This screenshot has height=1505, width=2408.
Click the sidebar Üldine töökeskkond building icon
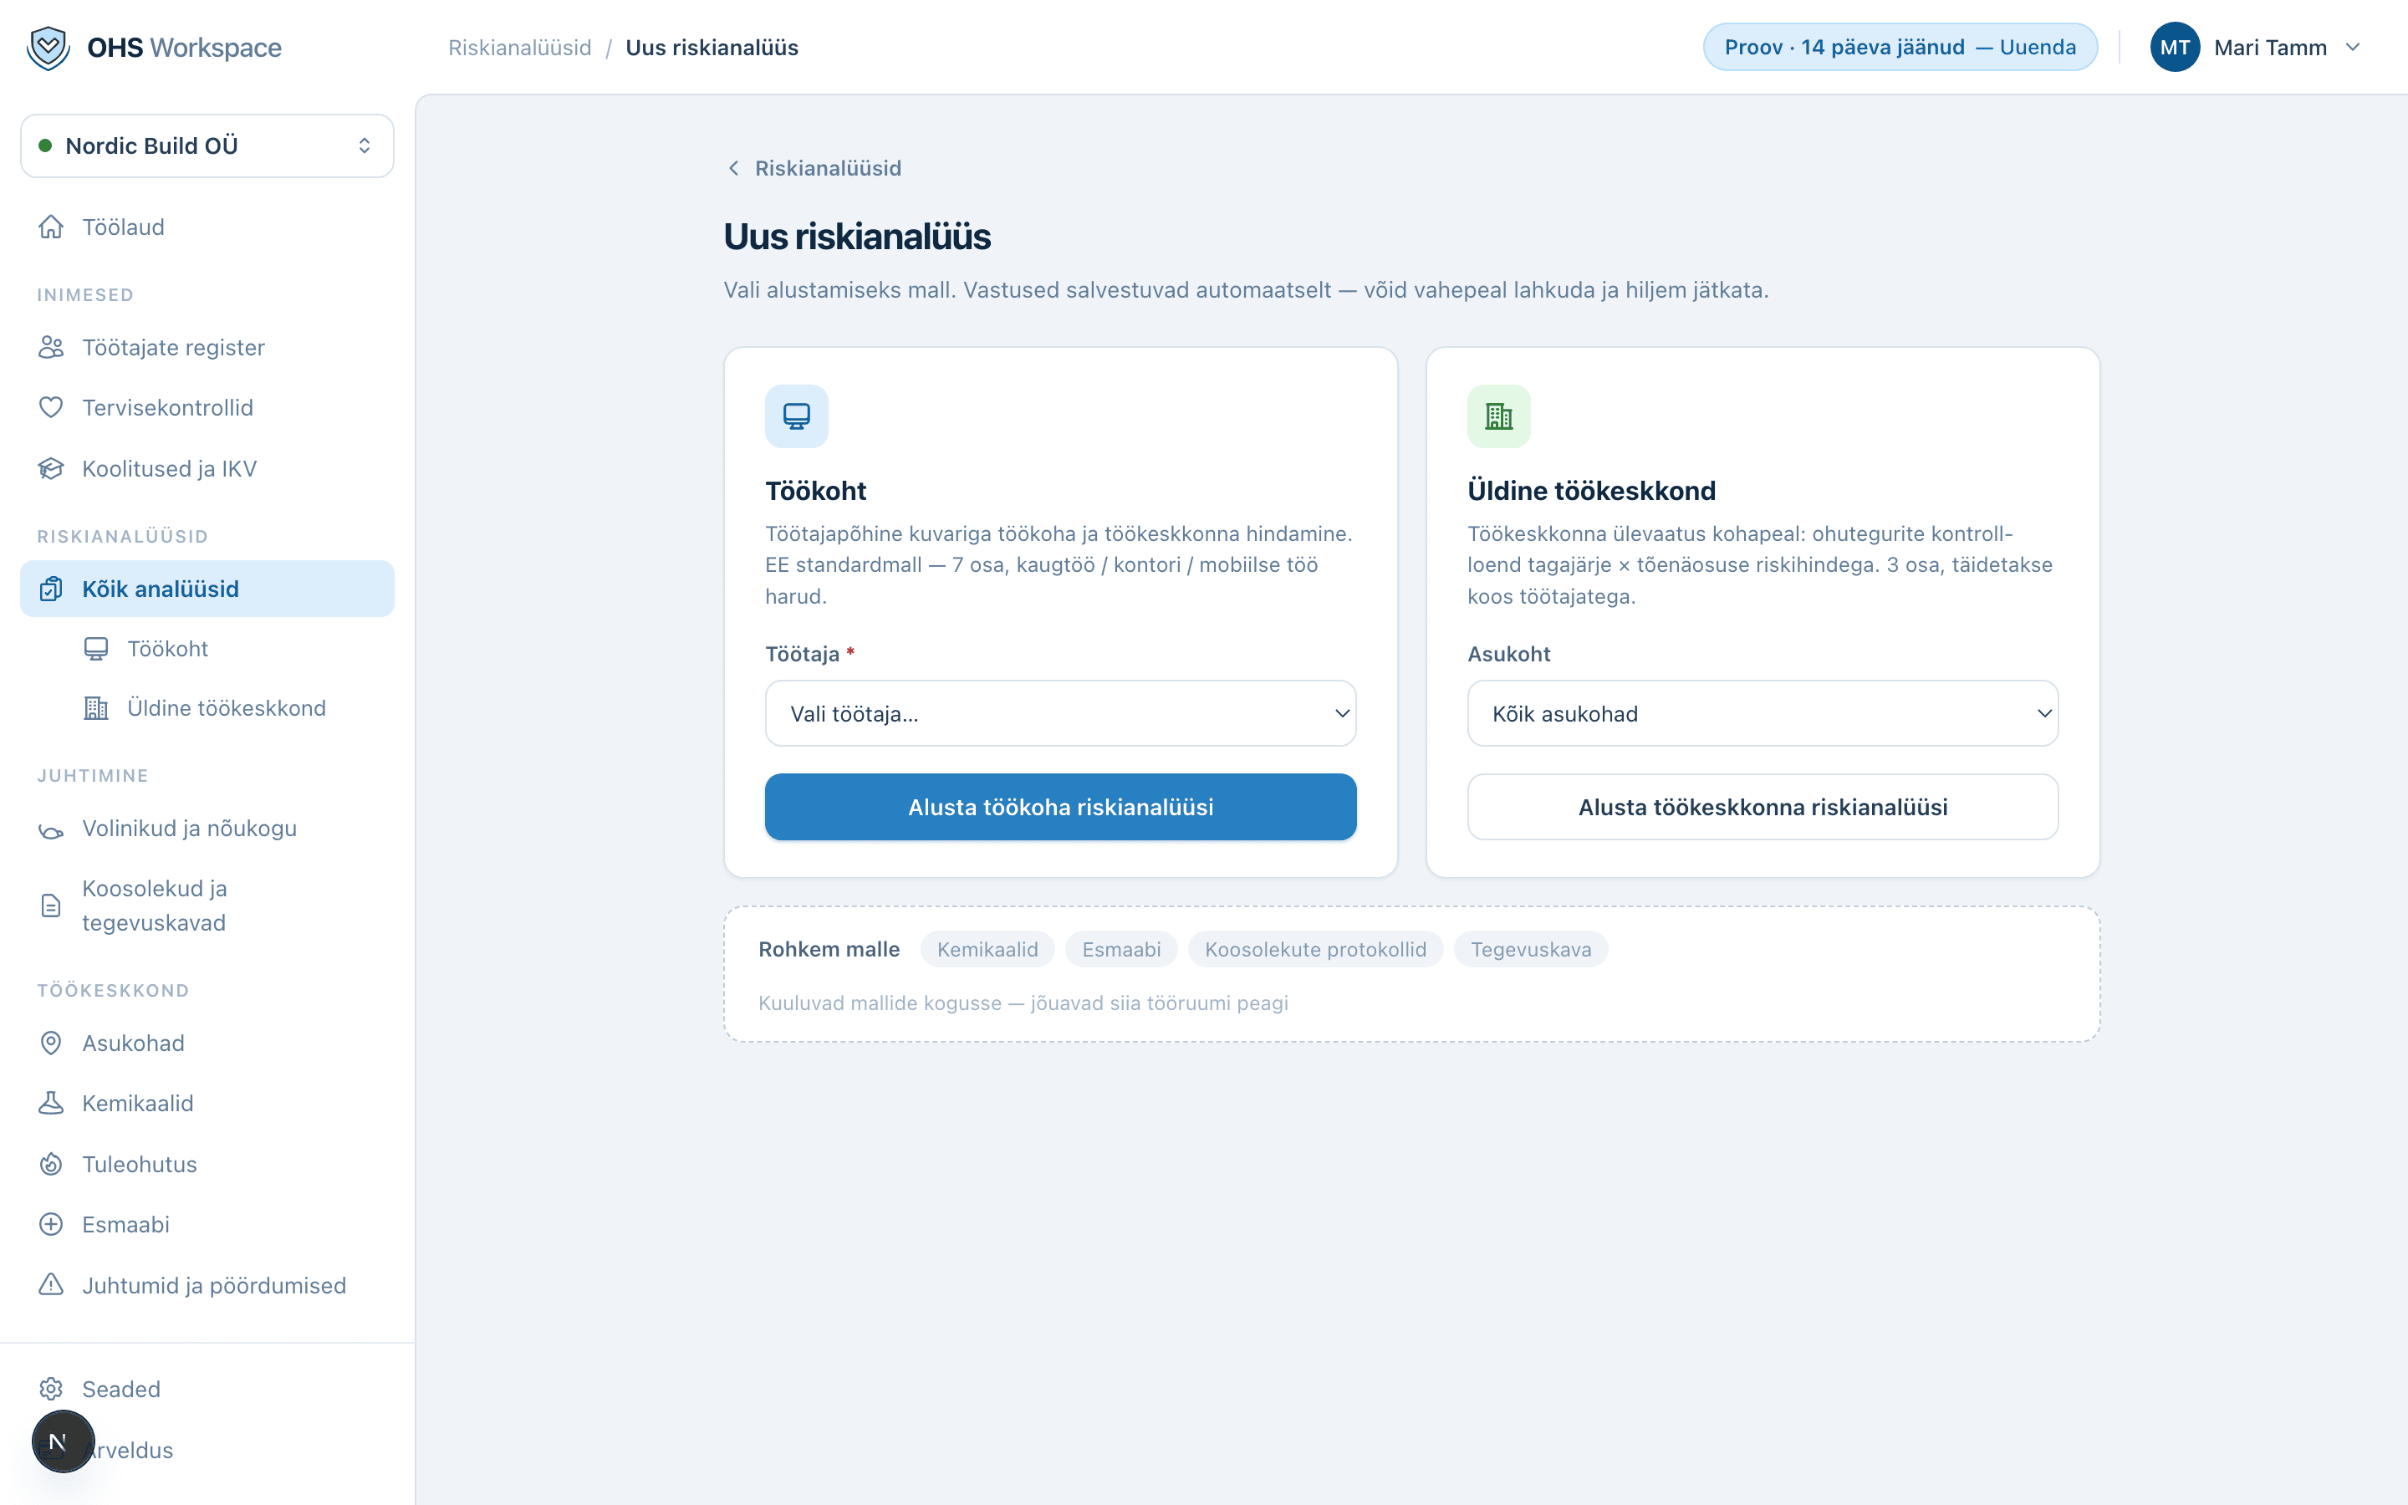[x=95, y=707]
